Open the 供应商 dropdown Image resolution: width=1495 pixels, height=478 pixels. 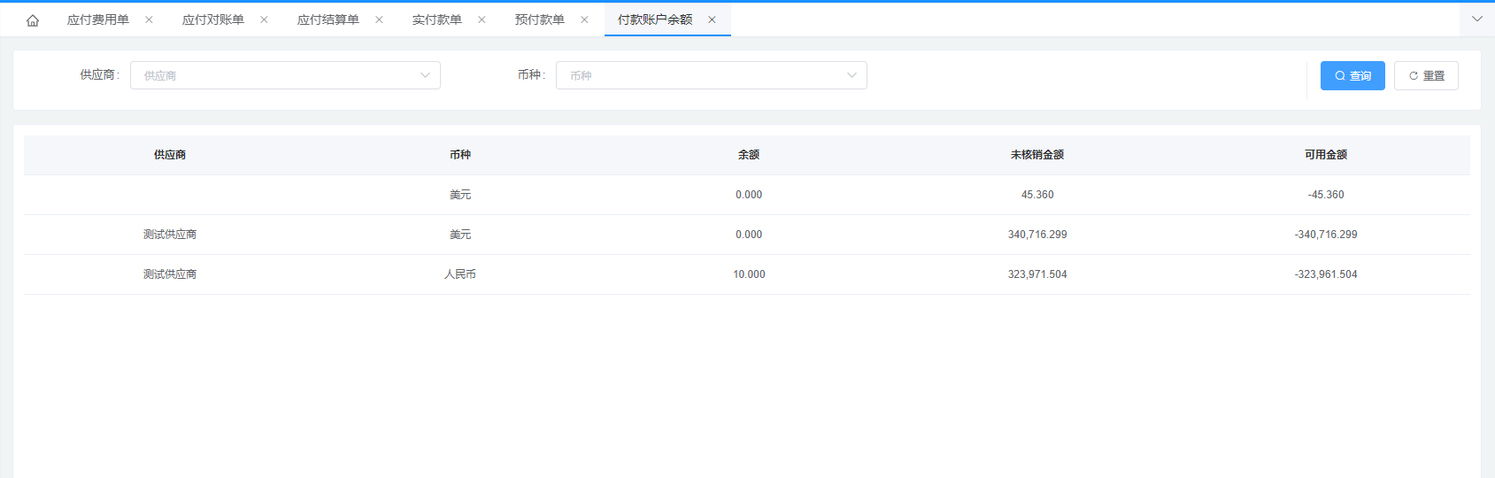pos(285,75)
